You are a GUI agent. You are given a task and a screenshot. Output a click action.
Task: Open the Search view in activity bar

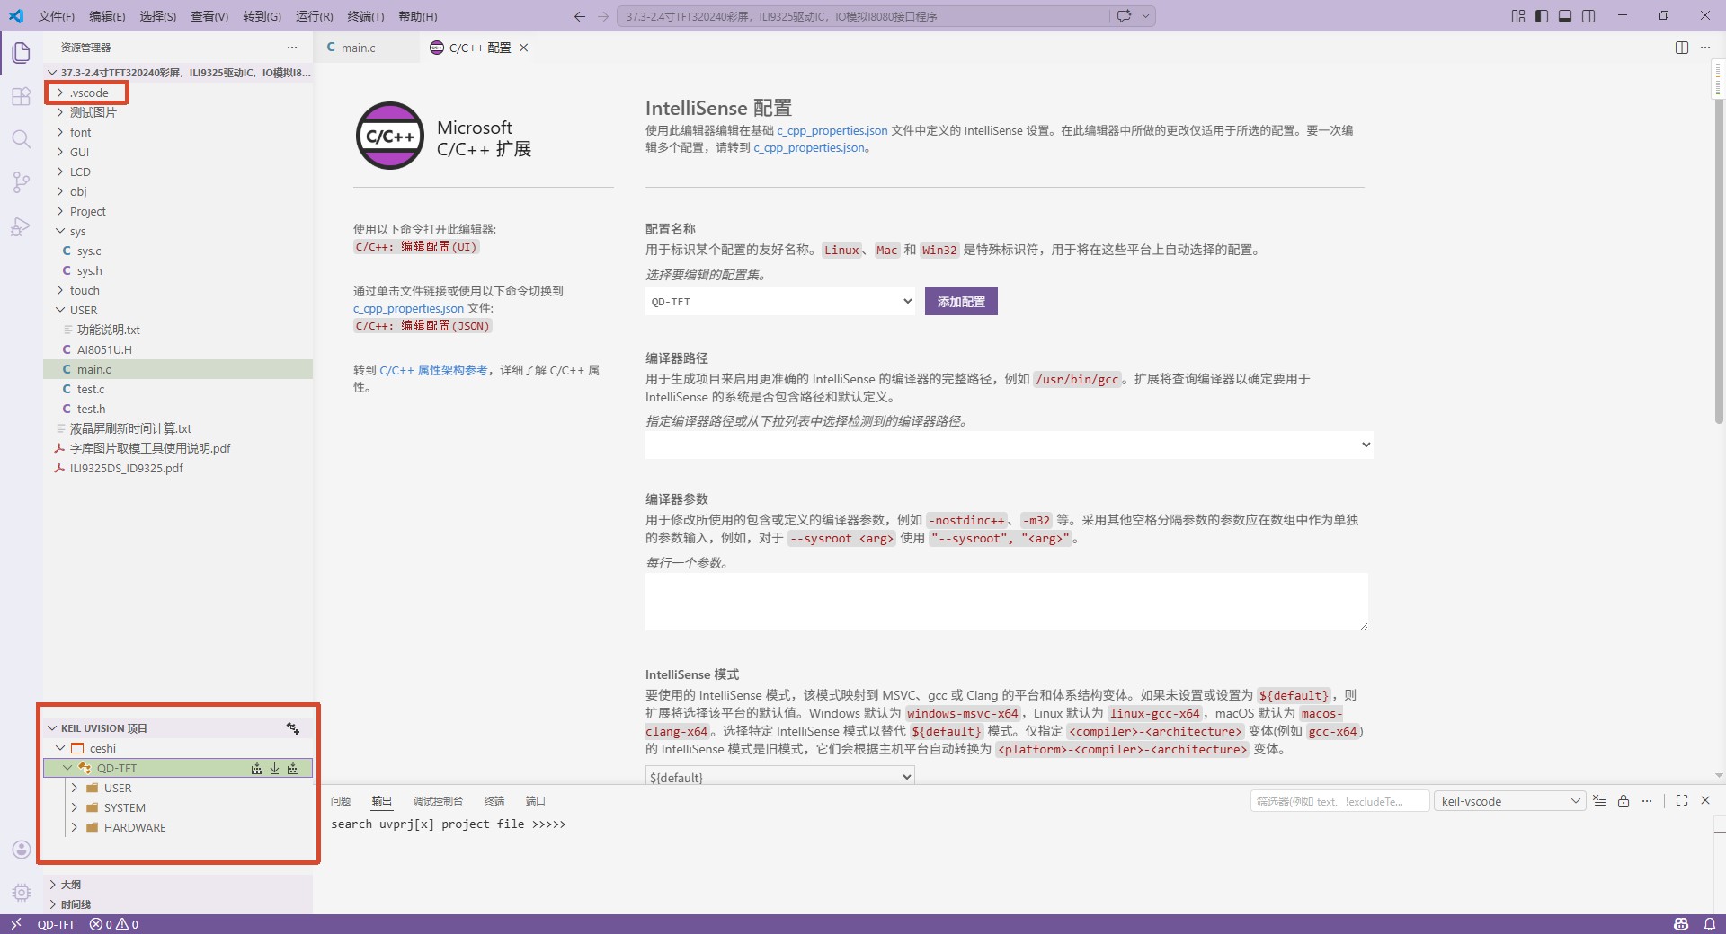click(x=22, y=139)
